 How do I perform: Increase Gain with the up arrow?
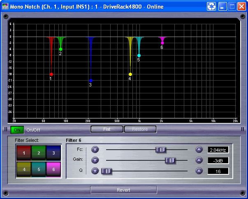click(199, 160)
